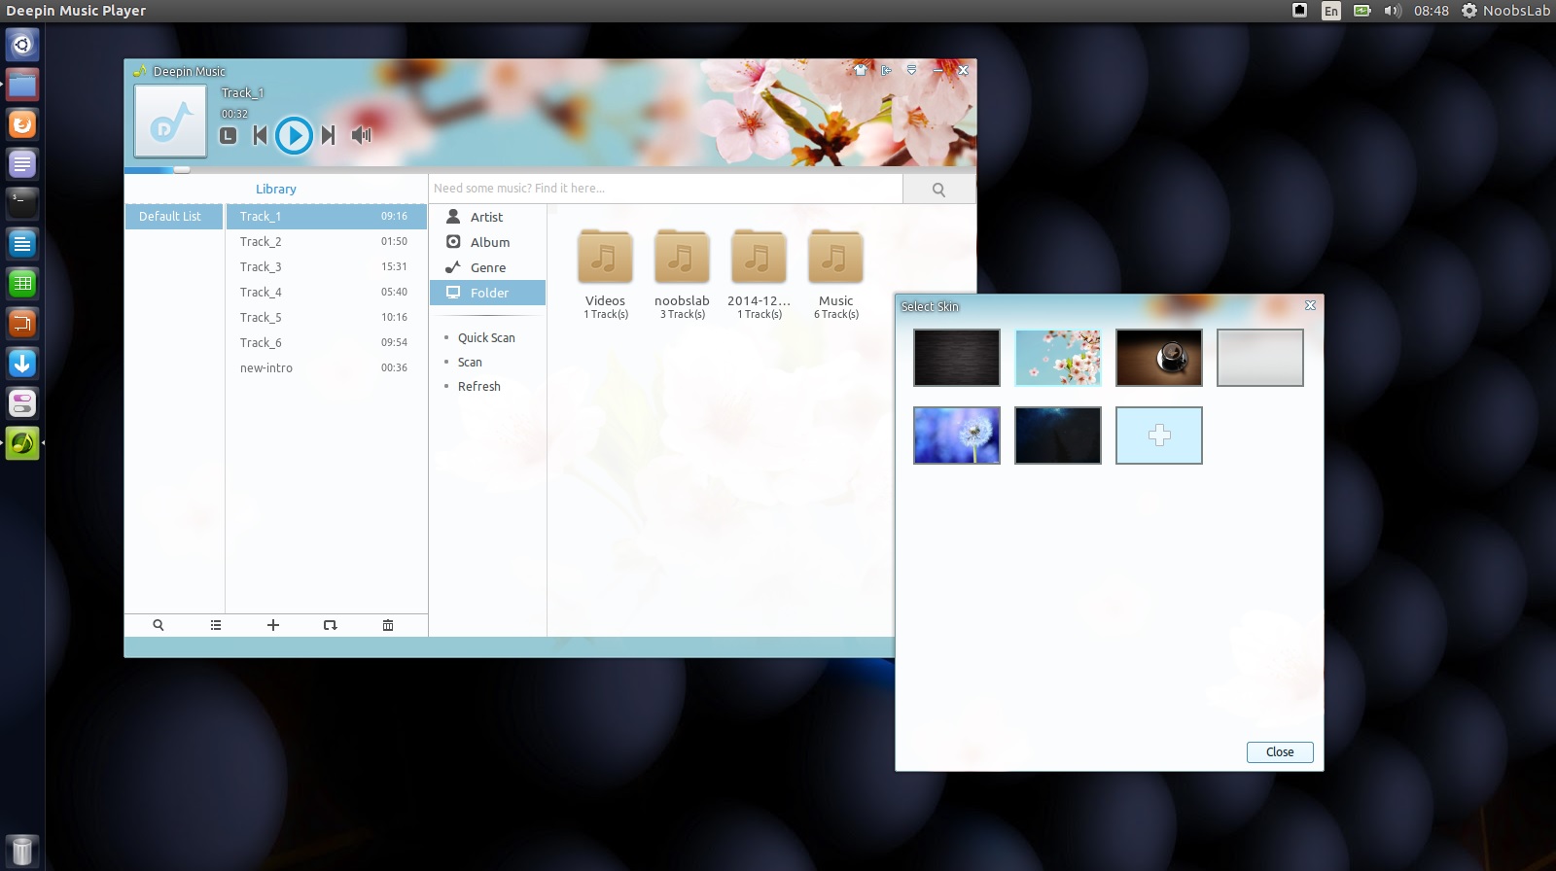
Task: Open the Files manager launcher icon
Action: pos(22,85)
